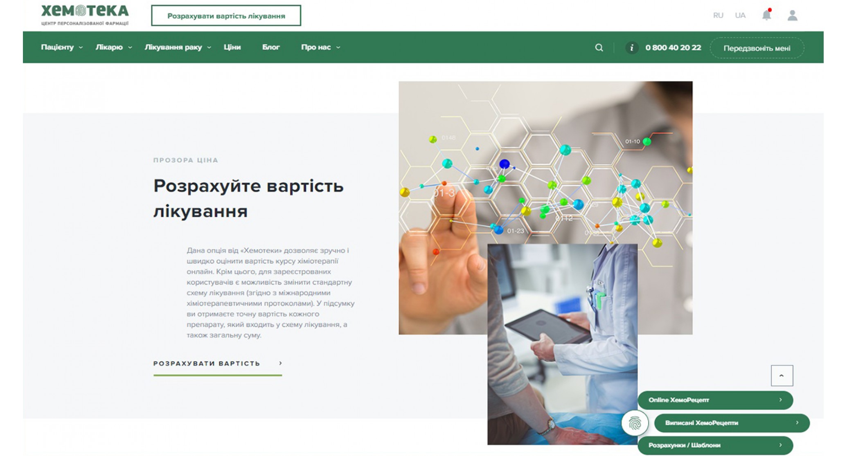Click the search magnifier icon
Viewport: 847px width, 456px height.
[599, 47]
